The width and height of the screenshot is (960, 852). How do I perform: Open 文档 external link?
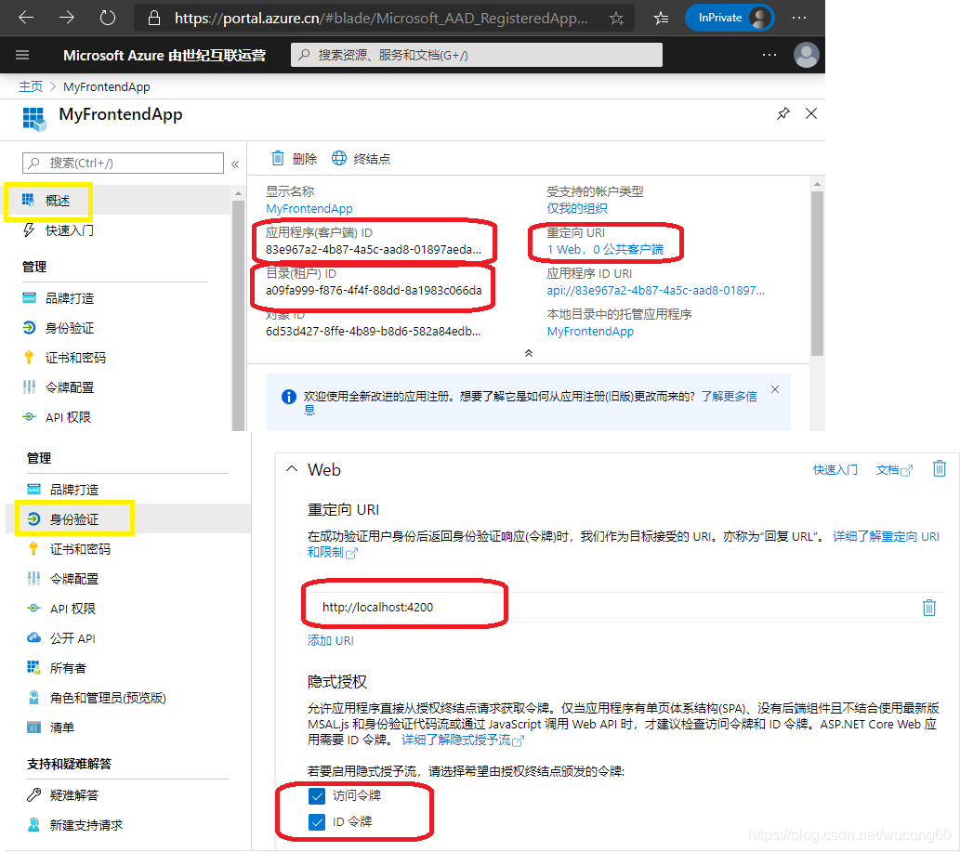click(894, 470)
